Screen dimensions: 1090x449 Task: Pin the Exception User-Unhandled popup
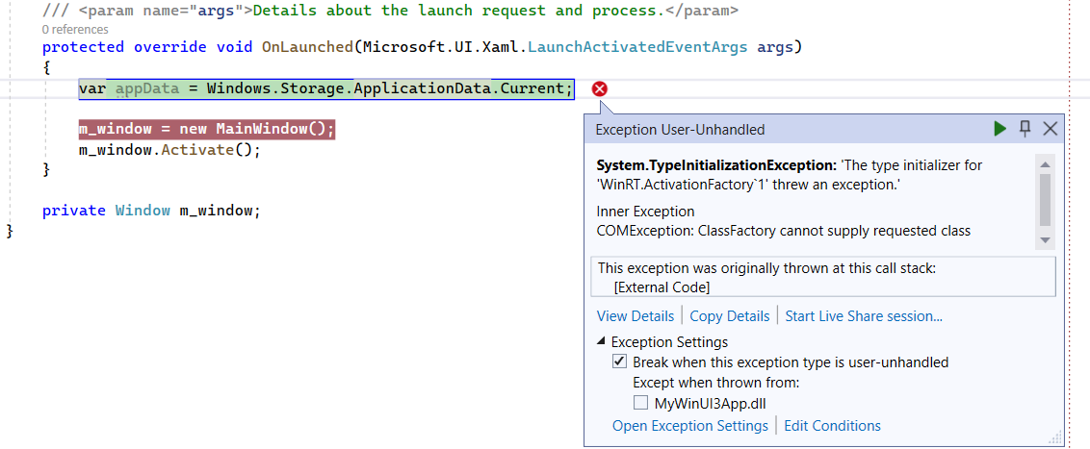(x=1025, y=128)
